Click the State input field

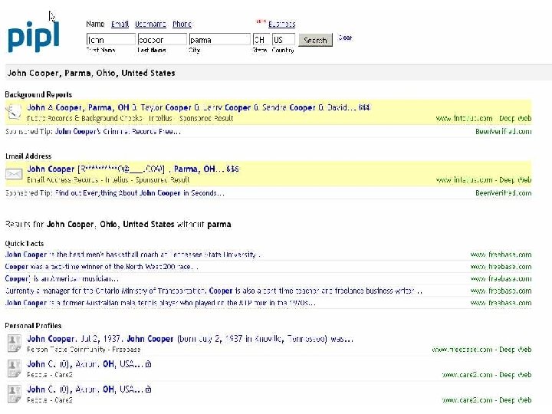[261, 39]
